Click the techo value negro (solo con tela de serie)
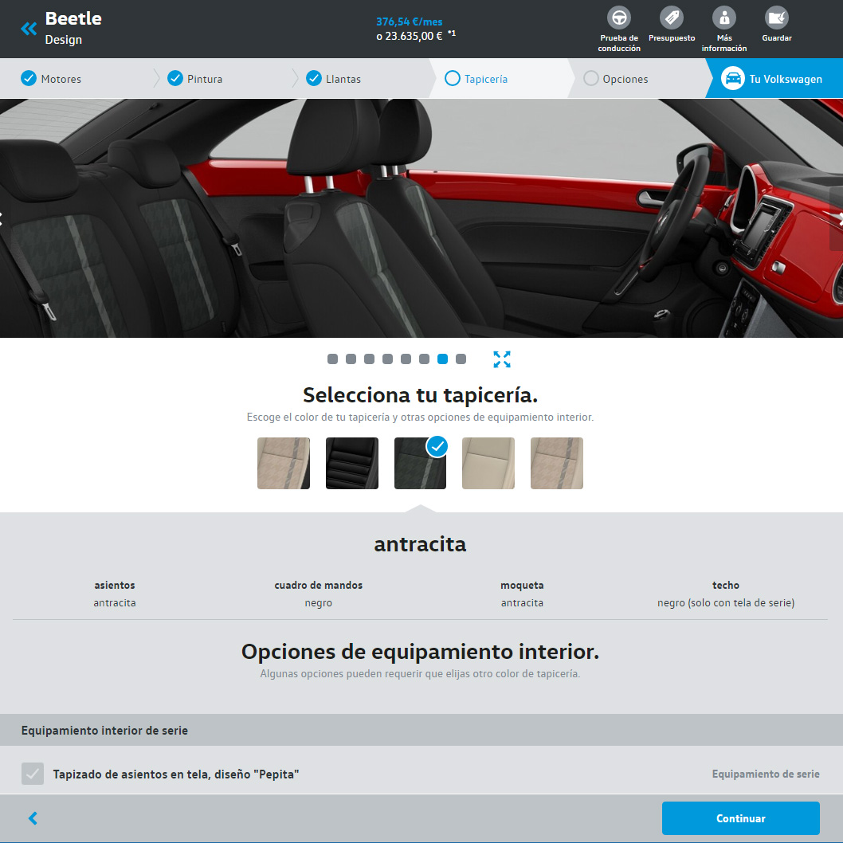The image size is (843, 843). [726, 602]
